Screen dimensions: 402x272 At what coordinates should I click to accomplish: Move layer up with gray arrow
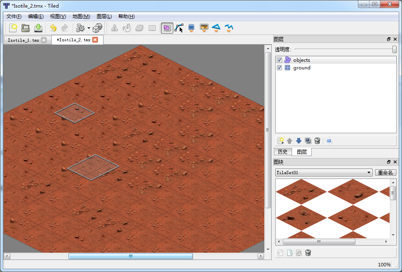pos(289,141)
